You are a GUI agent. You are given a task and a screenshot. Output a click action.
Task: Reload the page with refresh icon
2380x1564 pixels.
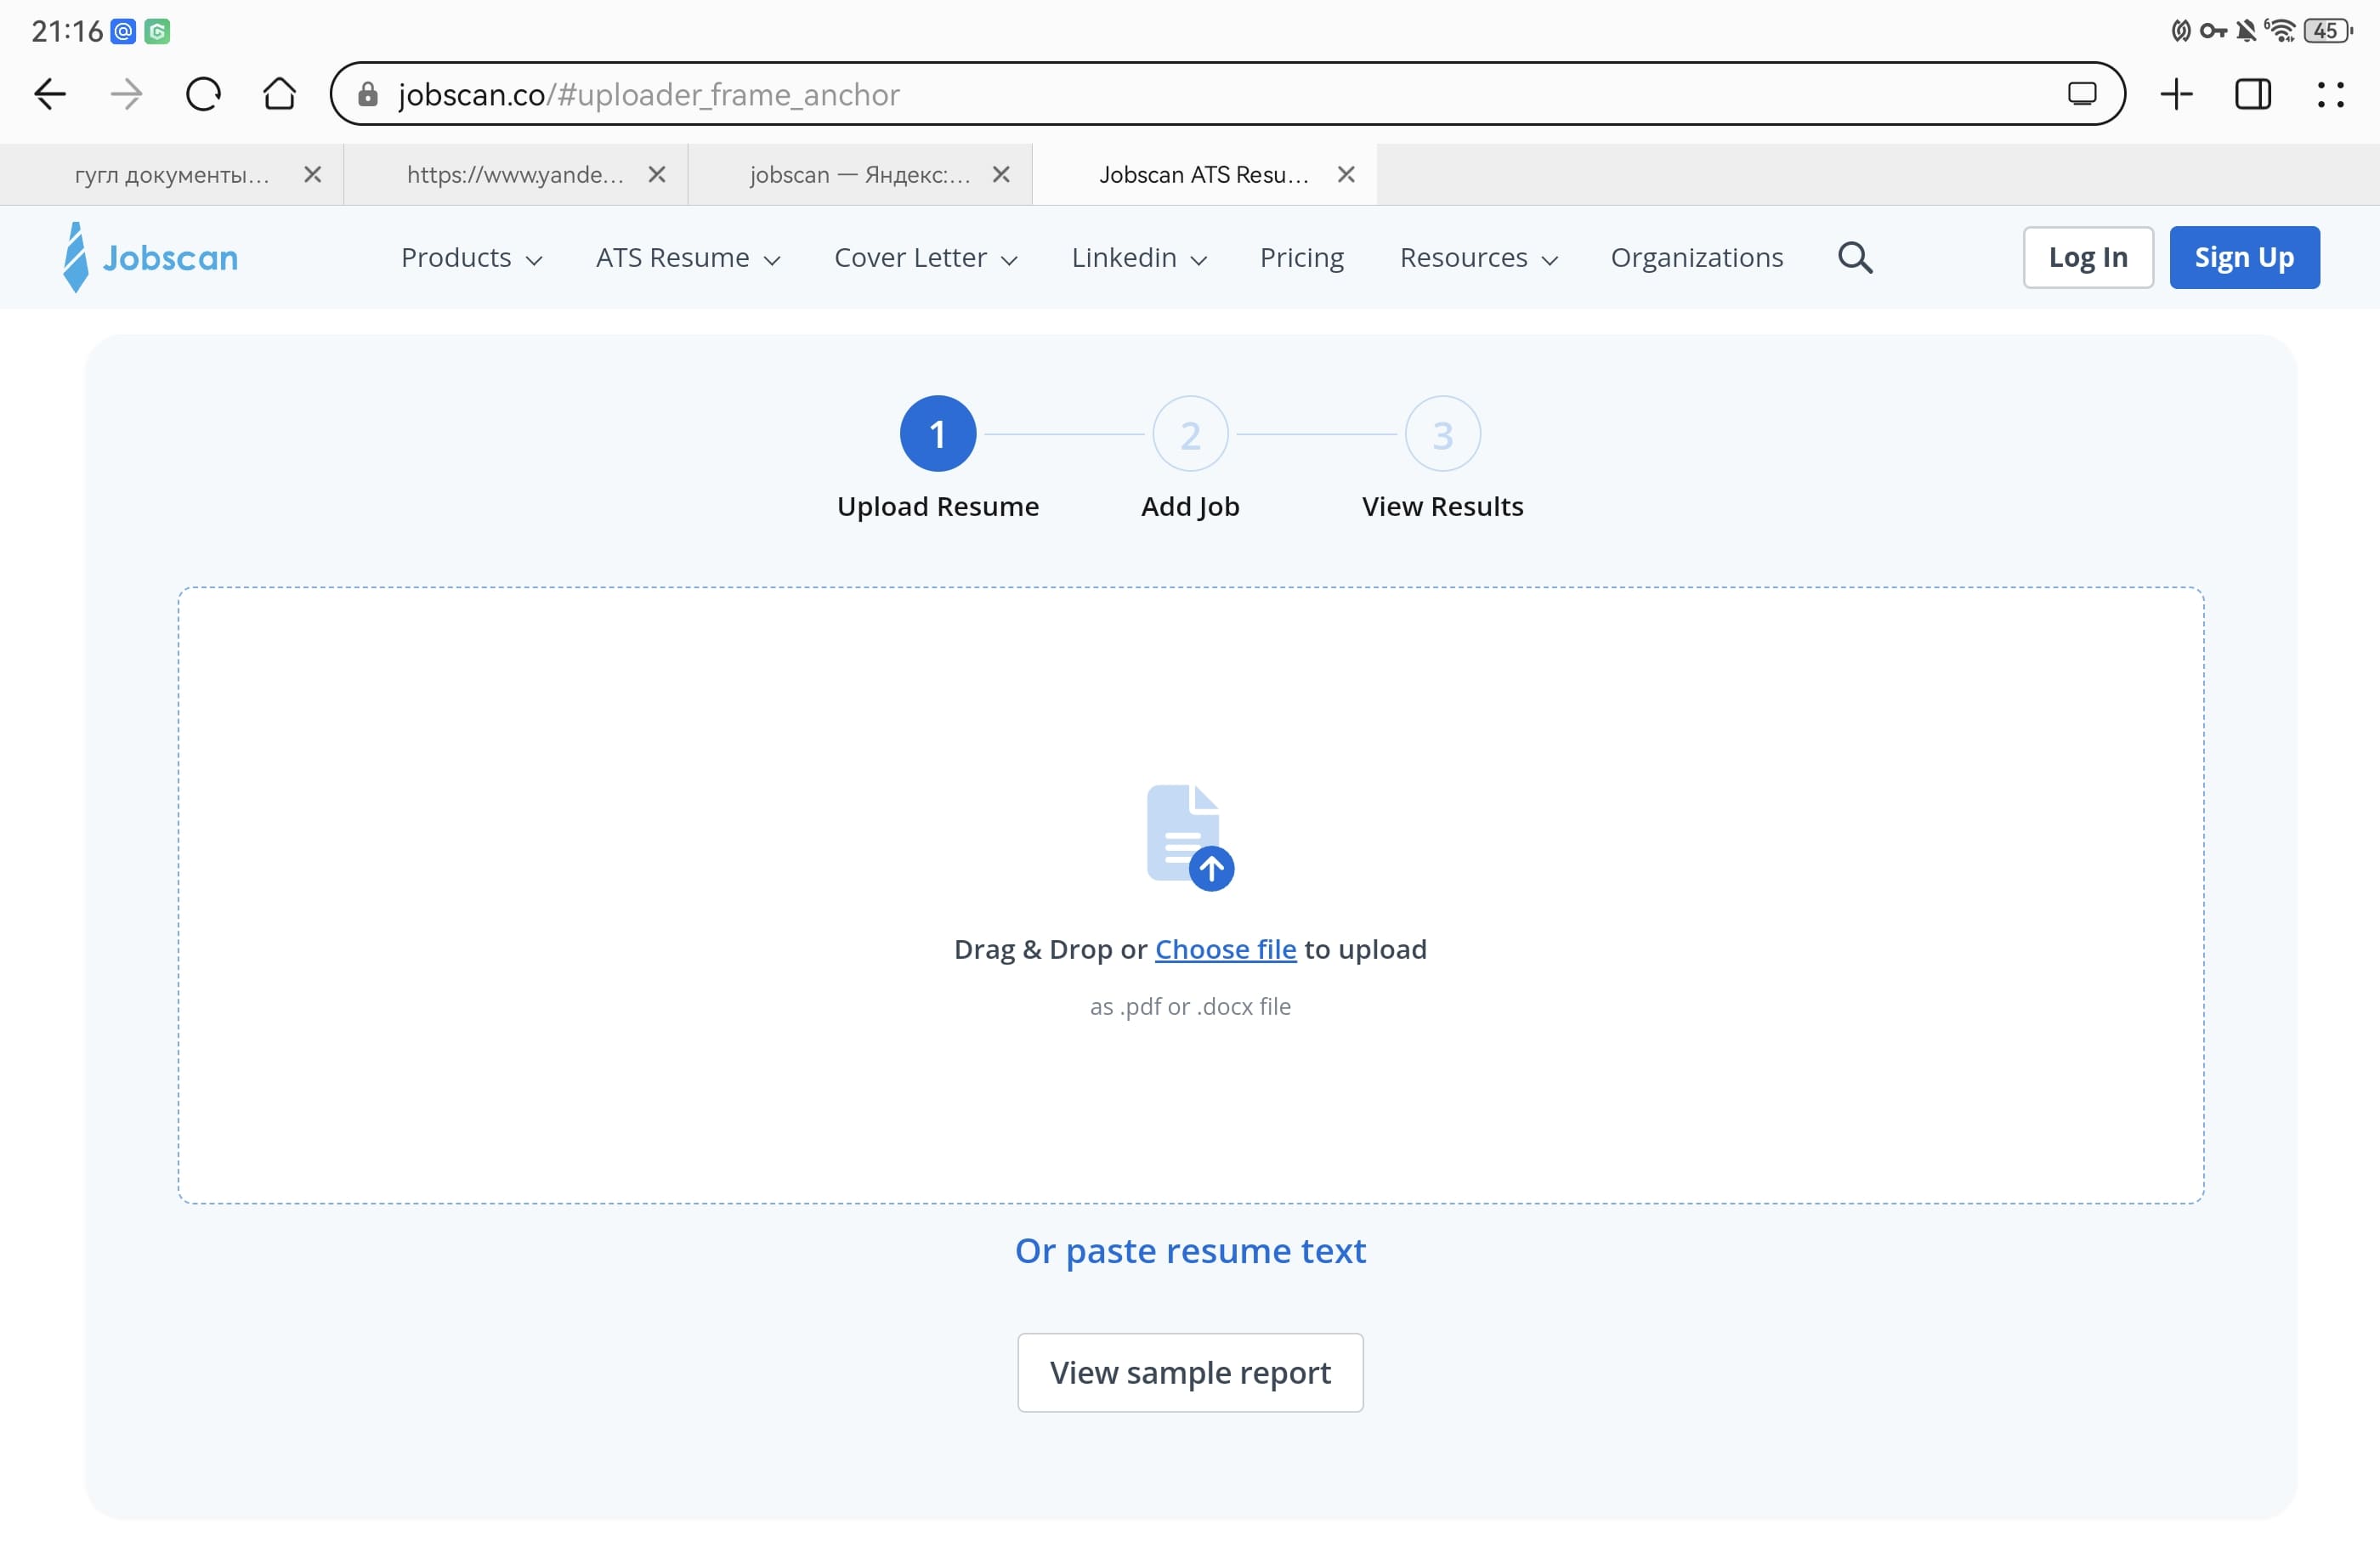click(203, 94)
